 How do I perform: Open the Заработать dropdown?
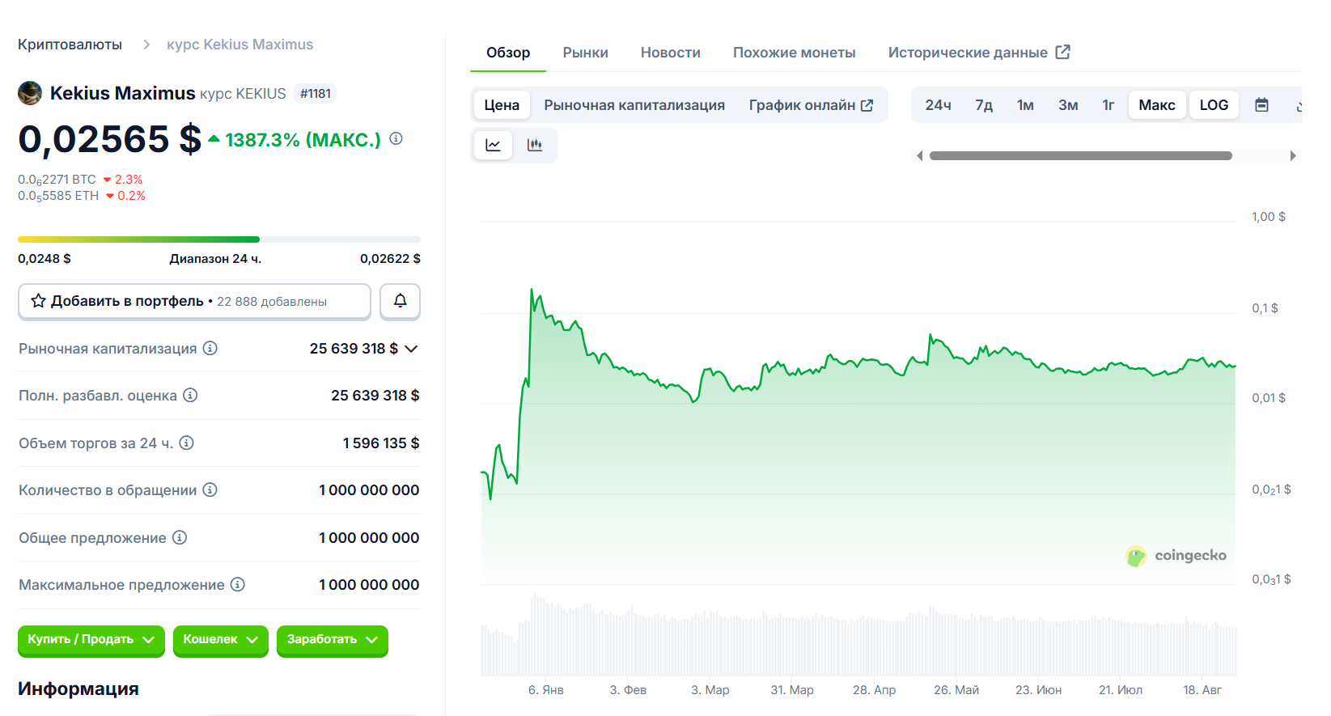coord(333,640)
